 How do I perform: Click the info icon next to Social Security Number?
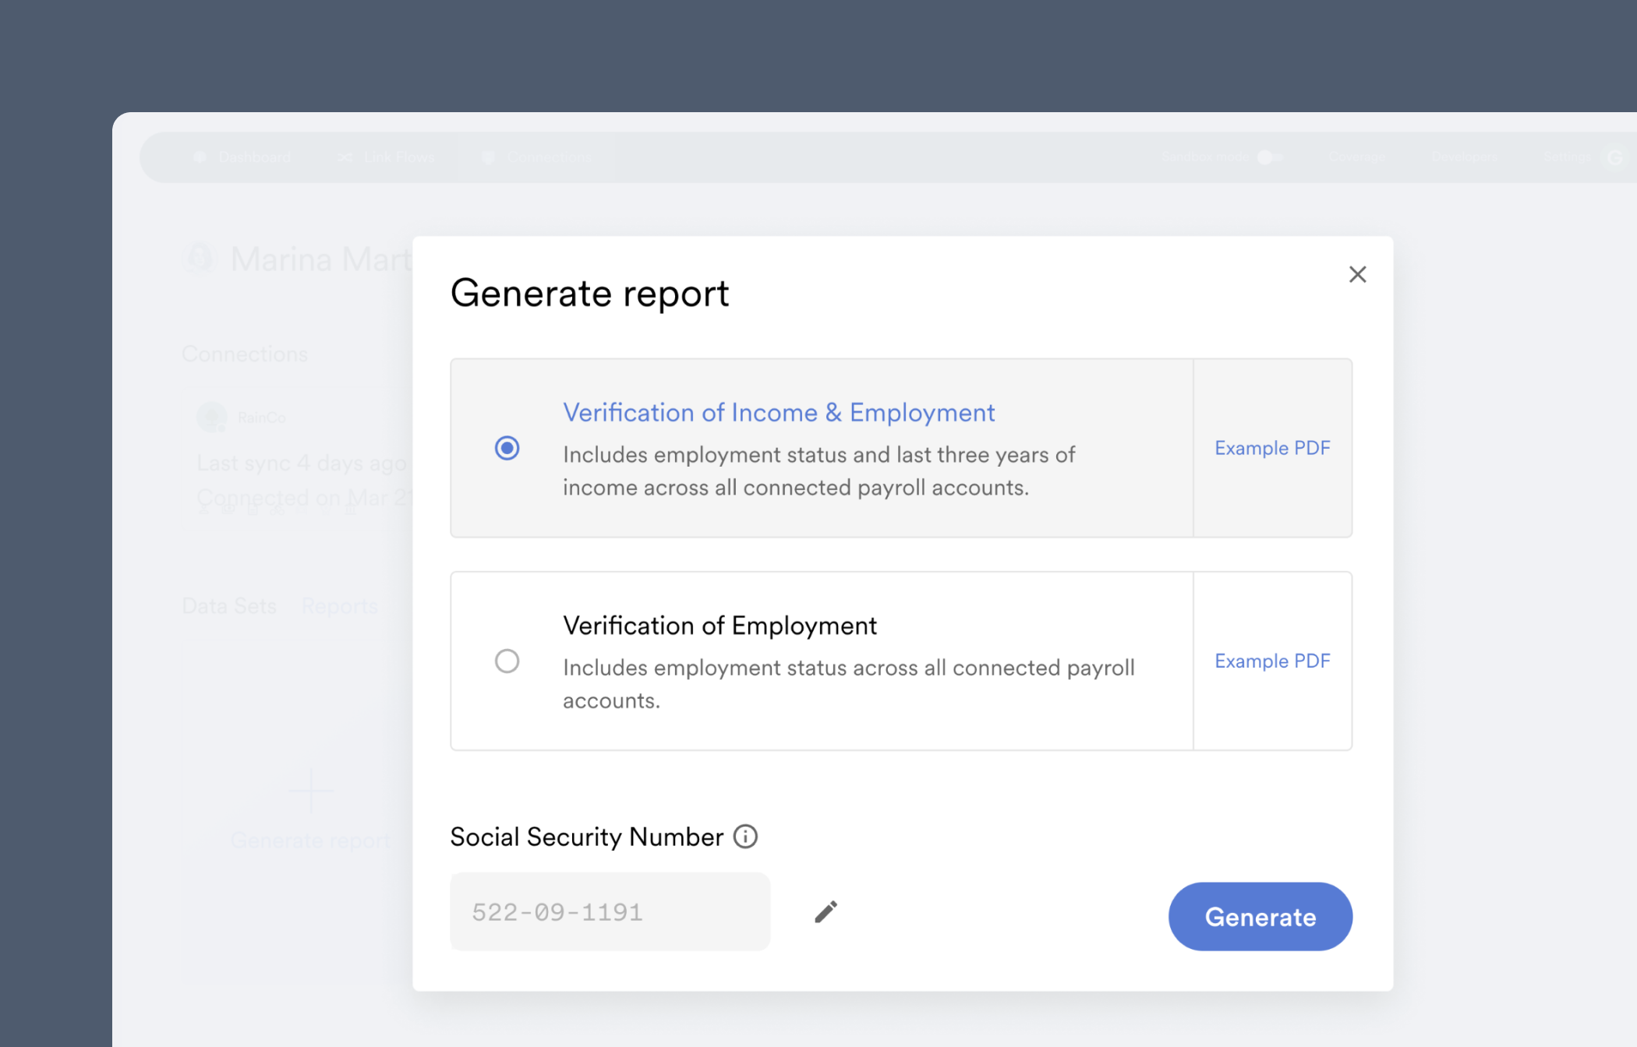(x=744, y=835)
